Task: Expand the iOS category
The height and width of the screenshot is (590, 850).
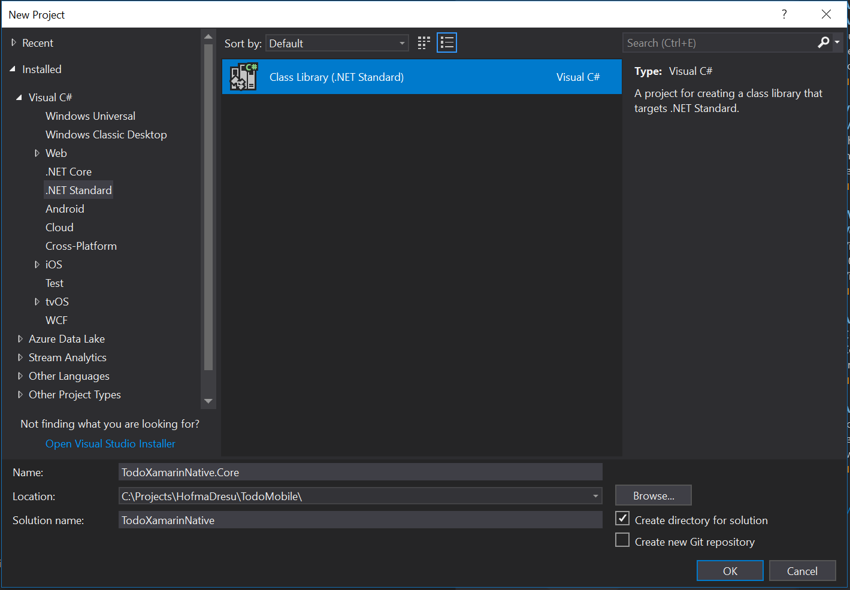Action: (37, 265)
